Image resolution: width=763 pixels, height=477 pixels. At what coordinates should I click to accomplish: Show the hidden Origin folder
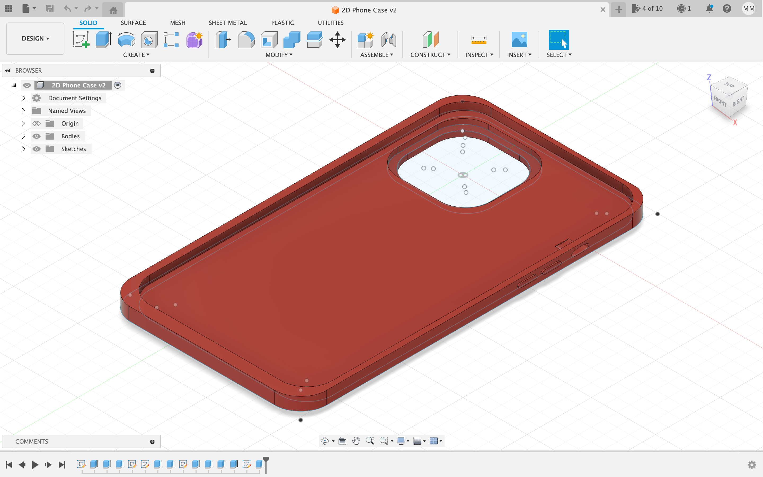37,124
